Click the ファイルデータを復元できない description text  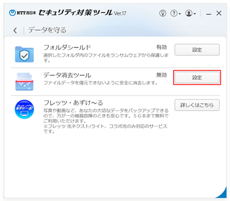point(100,83)
